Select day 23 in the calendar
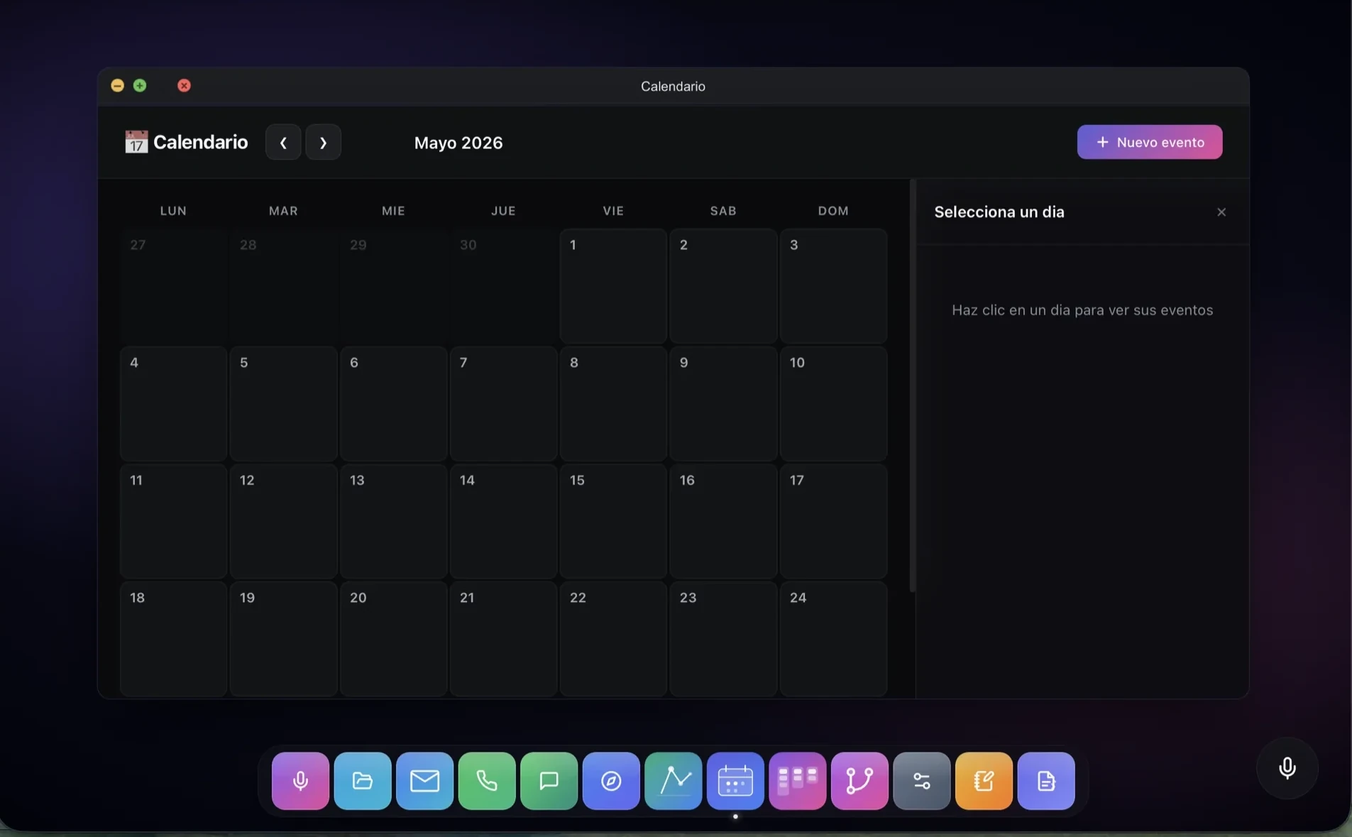The image size is (1352, 837). 723,639
